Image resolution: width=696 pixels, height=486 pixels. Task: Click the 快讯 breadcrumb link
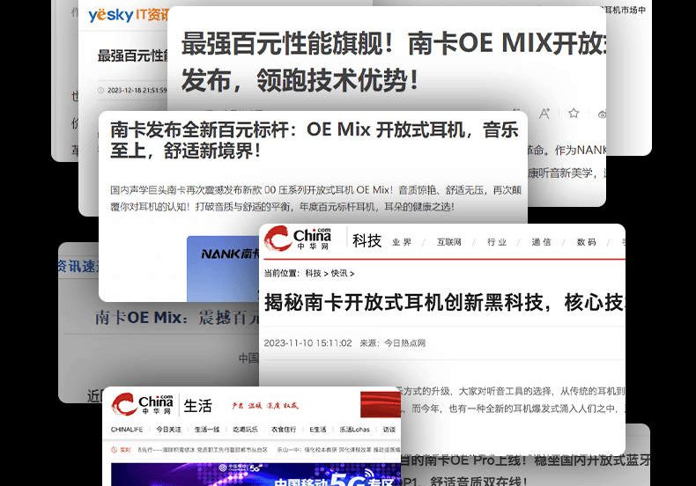338,274
